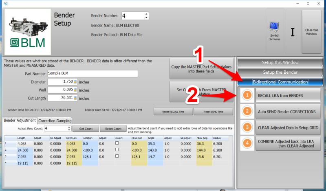Click the orange number 2 circle icon
Screen dimensions: 326x191
[247, 111]
